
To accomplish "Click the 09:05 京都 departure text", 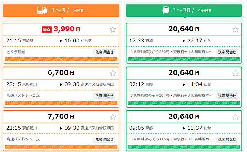I will point(141,128).
